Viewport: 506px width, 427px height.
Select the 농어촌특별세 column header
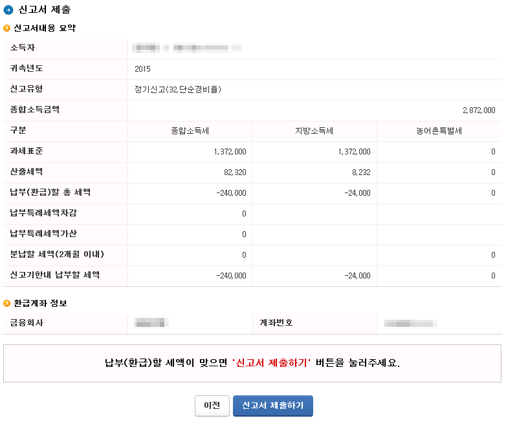439,131
